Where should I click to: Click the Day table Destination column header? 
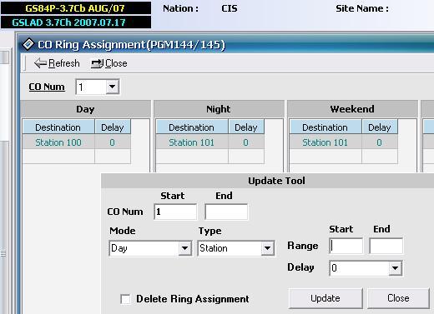(x=58, y=127)
